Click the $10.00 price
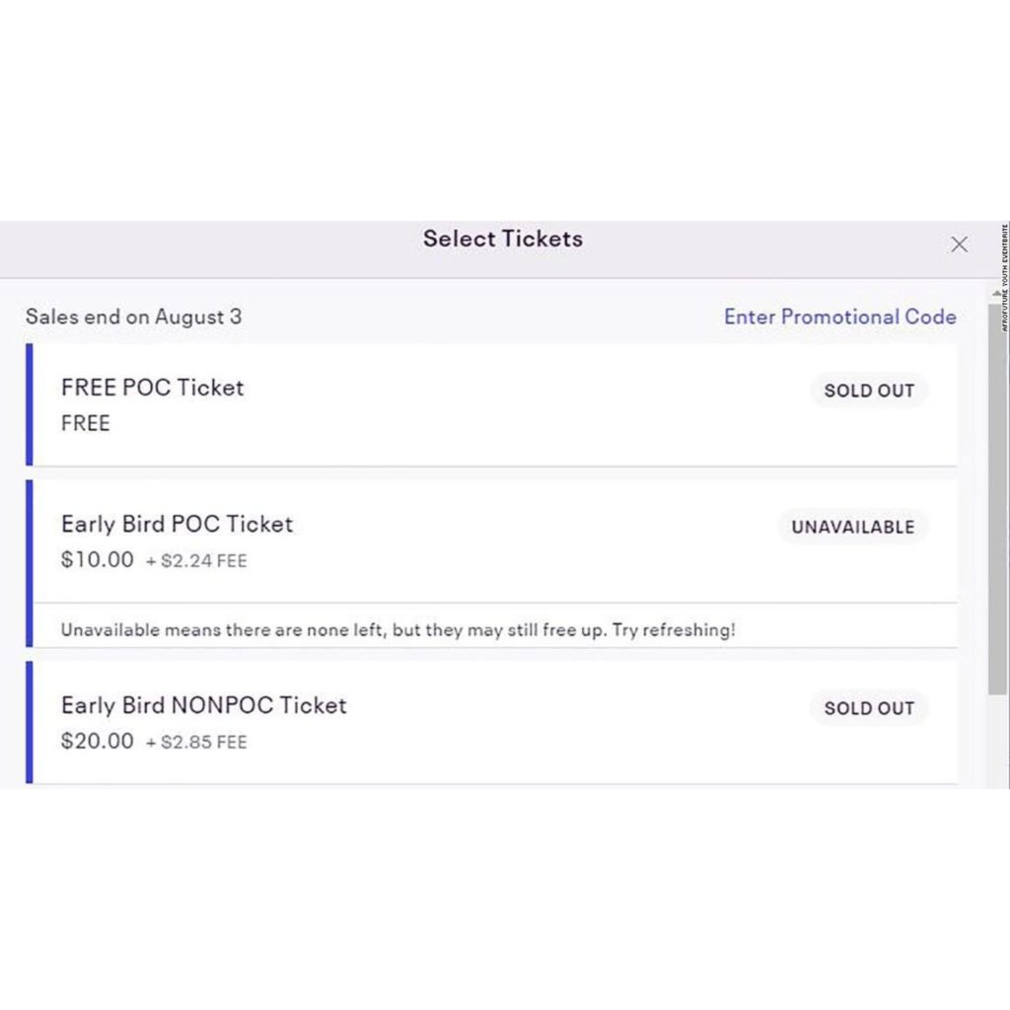The image size is (1010, 1010). [97, 560]
